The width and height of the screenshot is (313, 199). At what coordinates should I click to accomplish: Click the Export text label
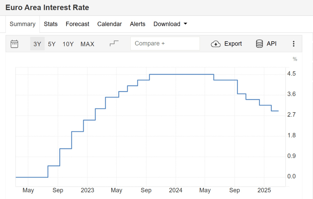coord(233,44)
